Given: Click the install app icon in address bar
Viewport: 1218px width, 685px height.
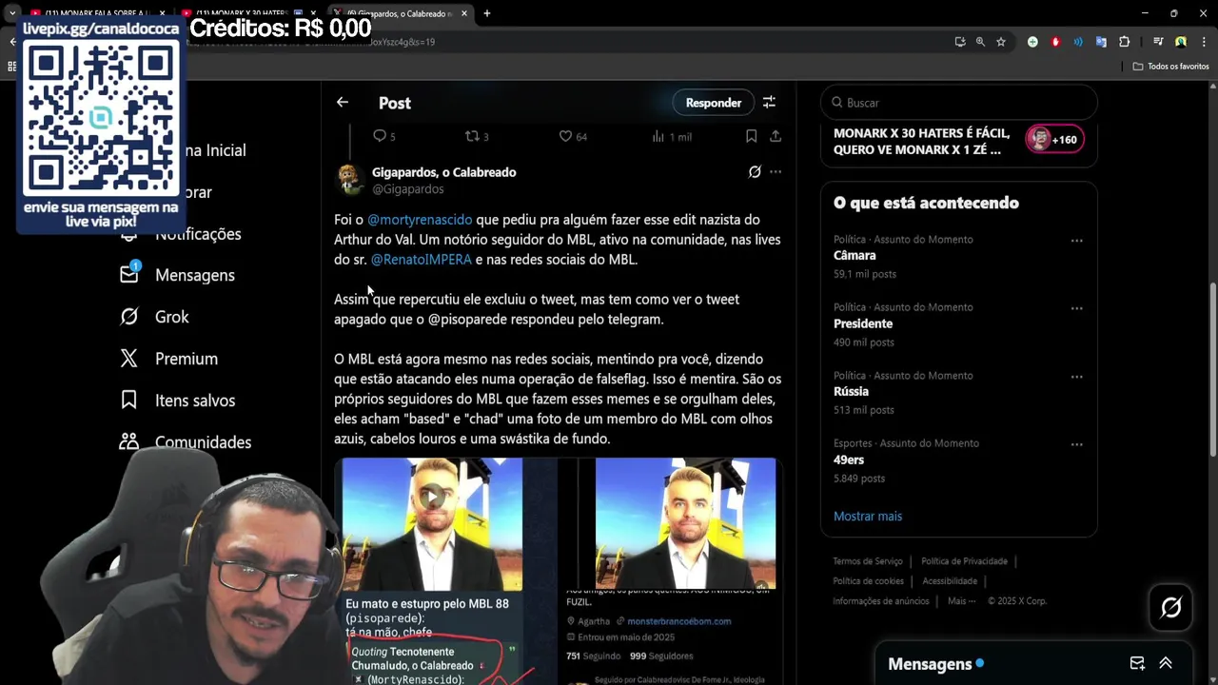Looking at the screenshot, I should click(x=960, y=42).
